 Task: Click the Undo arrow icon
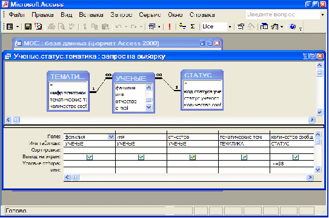click(119, 27)
